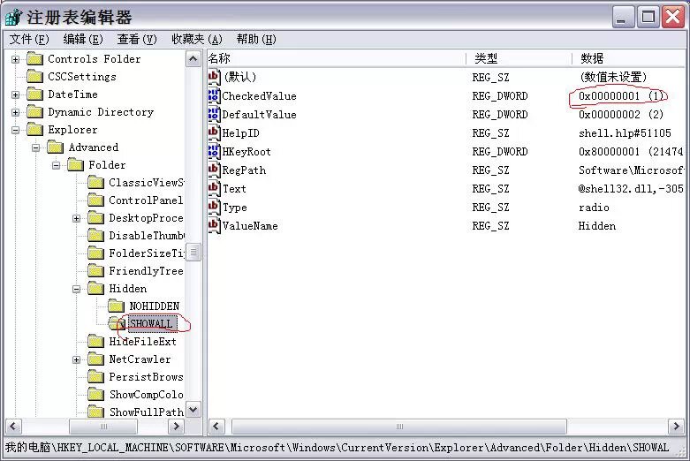Click the tree pane vertical scroll thumb
Viewport: 690px width, 461px height.
pyautogui.click(x=193, y=252)
